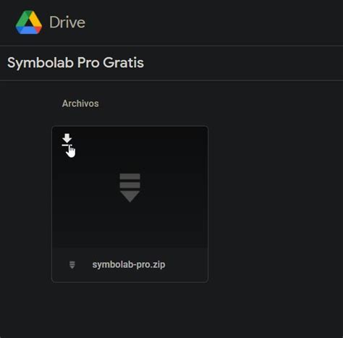Viewport: 343px width, 338px height.
Task: Select the Symbolab Pro Gratis folder title
Action: point(75,63)
